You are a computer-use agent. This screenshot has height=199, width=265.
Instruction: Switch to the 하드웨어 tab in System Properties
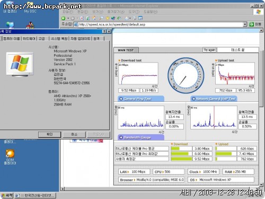click(x=29, y=39)
